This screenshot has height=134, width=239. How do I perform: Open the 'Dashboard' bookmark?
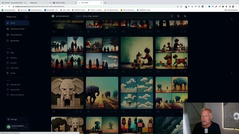click(144, 10)
